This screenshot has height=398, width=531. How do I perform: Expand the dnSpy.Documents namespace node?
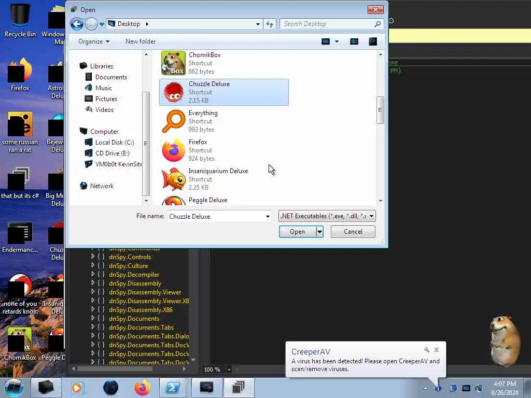click(93, 318)
